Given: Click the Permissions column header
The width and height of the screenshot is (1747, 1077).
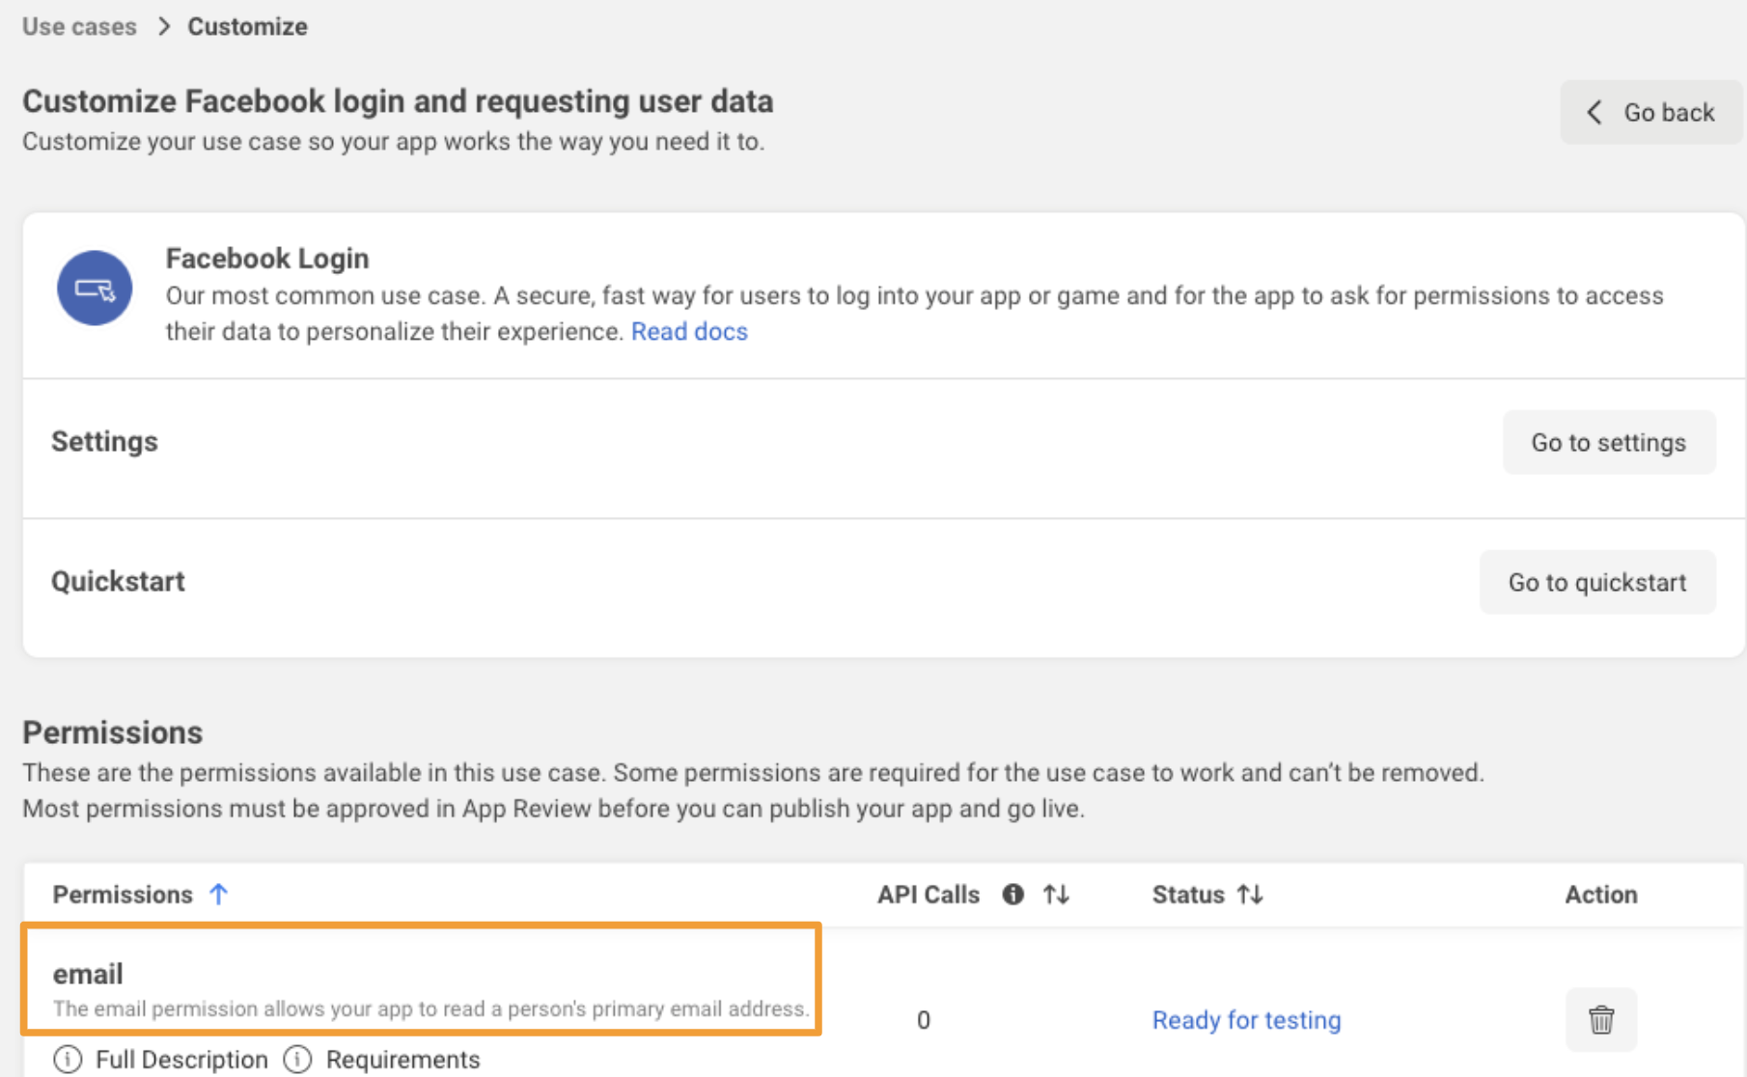Looking at the screenshot, I should (123, 895).
